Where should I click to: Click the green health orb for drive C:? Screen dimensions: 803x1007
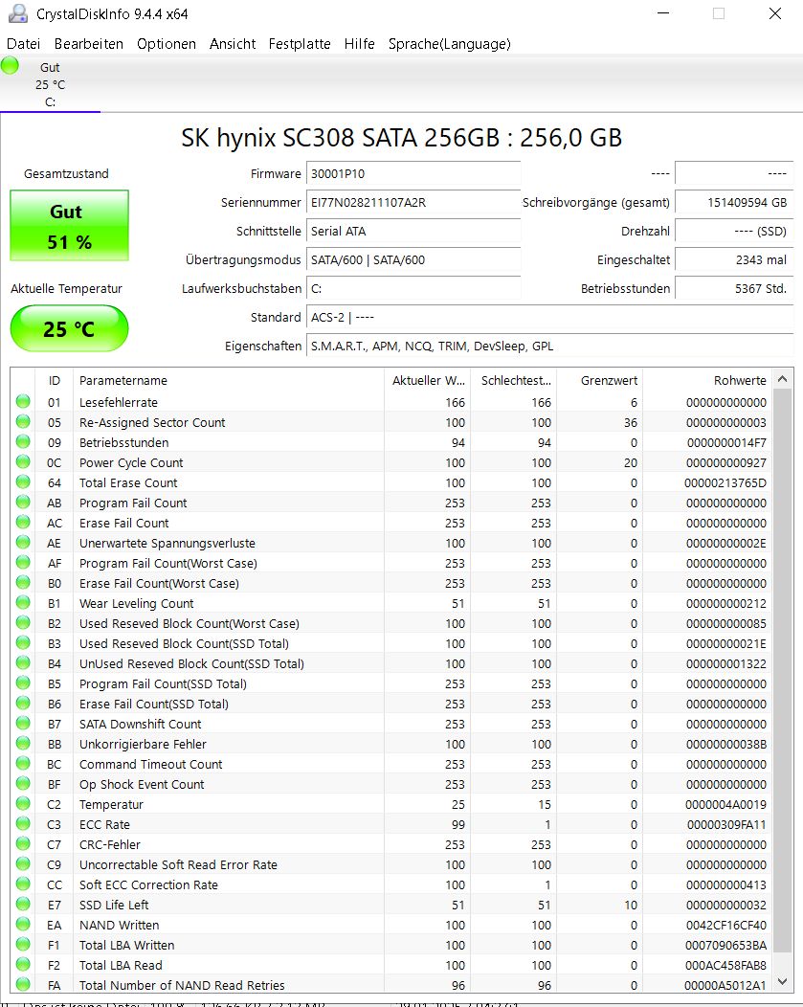(11, 65)
